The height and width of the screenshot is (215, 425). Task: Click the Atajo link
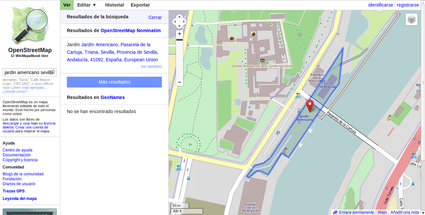click(382, 212)
